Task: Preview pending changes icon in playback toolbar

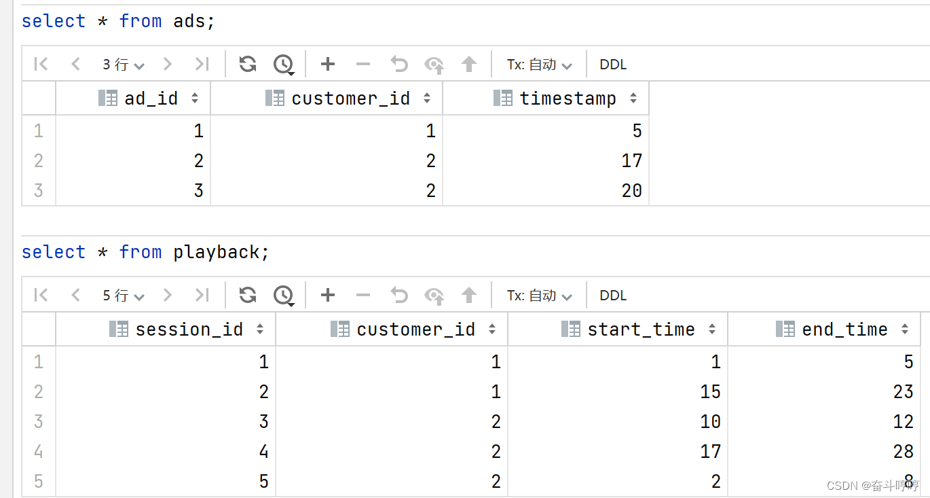Action: coord(434,296)
